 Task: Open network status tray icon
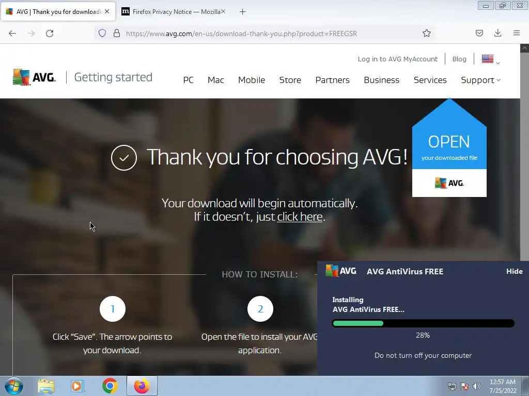click(452, 386)
